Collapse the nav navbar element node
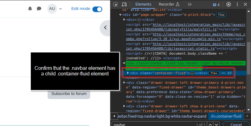This screenshot has height=126, width=251. tap(124, 63)
